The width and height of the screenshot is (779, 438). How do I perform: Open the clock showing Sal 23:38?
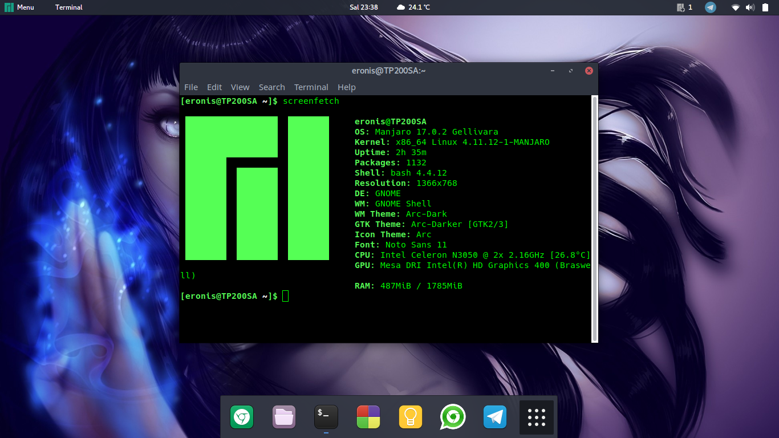[x=364, y=7]
